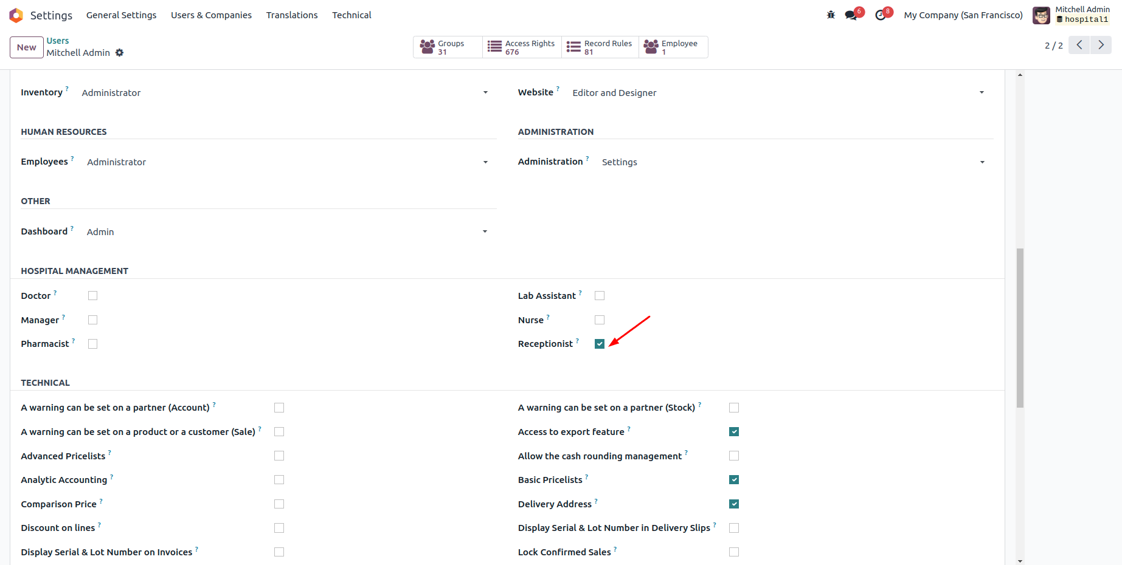Viewport: 1122px width, 565px height.
Task: Go to the next user record
Action: tap(1101, 45)
